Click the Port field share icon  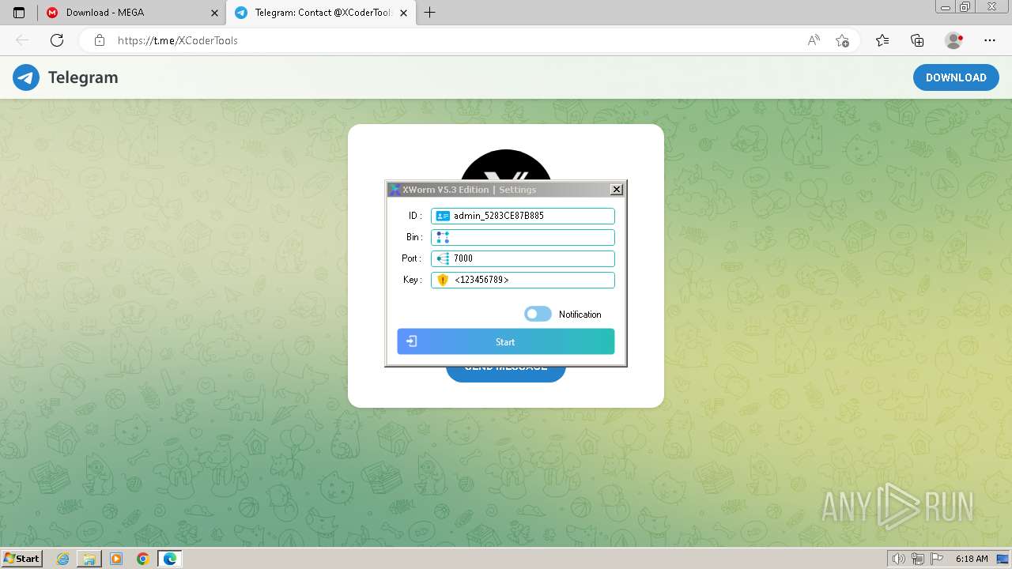tap(443, 258)
